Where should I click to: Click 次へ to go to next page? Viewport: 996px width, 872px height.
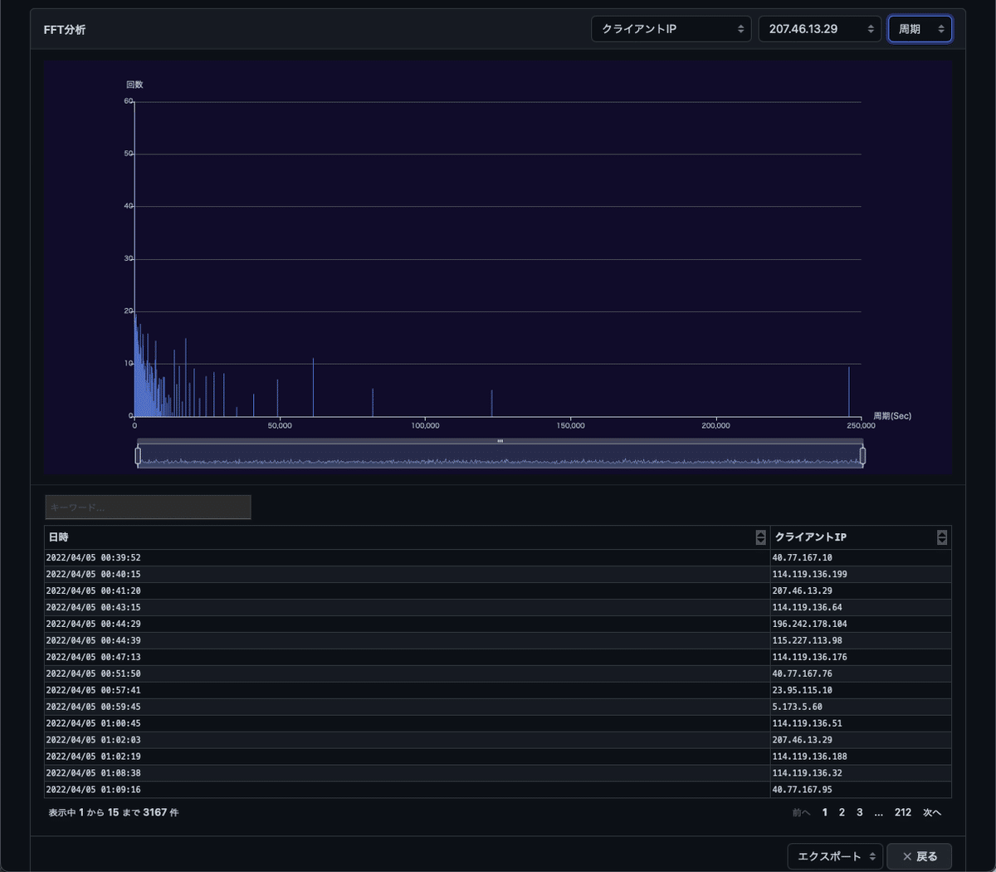(x=932, y=812)
